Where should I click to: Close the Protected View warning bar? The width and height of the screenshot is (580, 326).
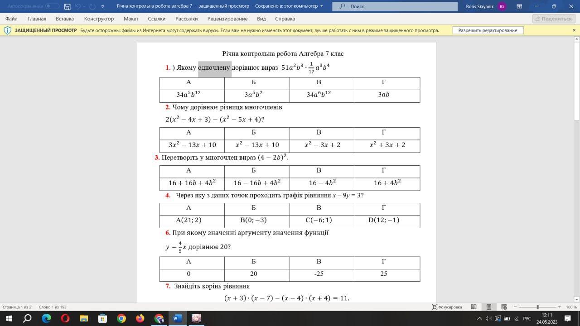[x=574, y=30]
